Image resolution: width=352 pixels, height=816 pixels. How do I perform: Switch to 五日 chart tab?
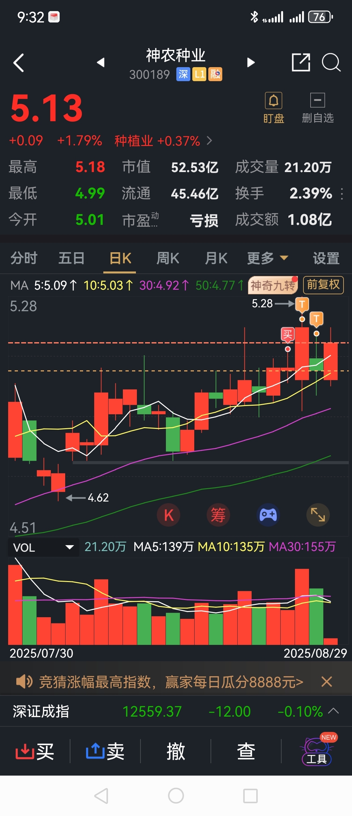click(72, 258)
